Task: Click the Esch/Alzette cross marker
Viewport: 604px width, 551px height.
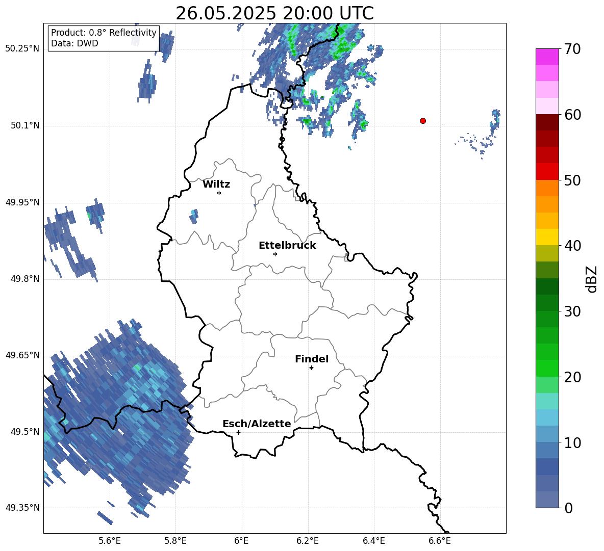Action: pos(238,432)
